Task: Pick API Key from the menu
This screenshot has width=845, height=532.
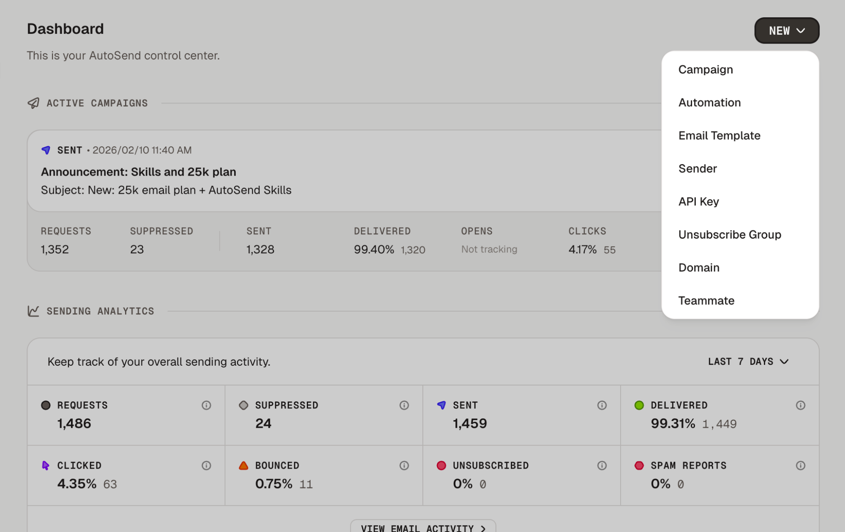Action: pos(698,202)
